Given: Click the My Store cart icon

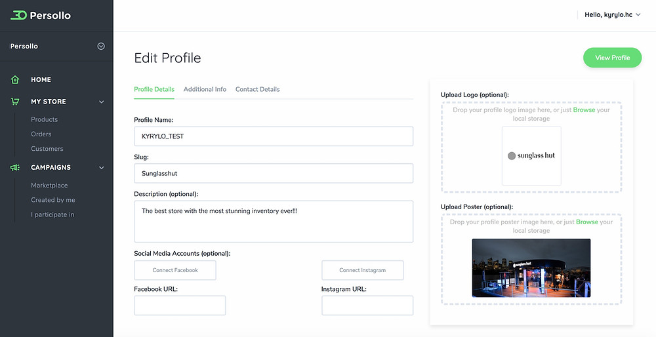Looking at the screenshot, I should point(15,101).
